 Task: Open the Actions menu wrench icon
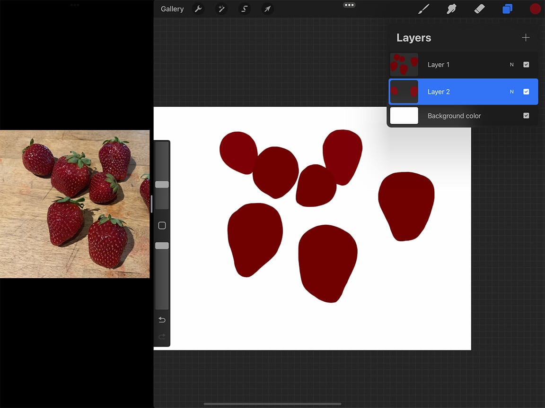pos(198,8)
